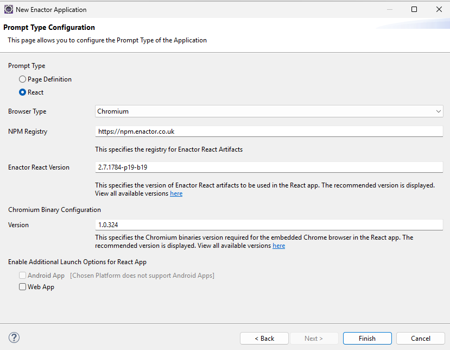Follow the 'here' link for Chromium versions
The image size is (450, 350).
tap(278, 246)
